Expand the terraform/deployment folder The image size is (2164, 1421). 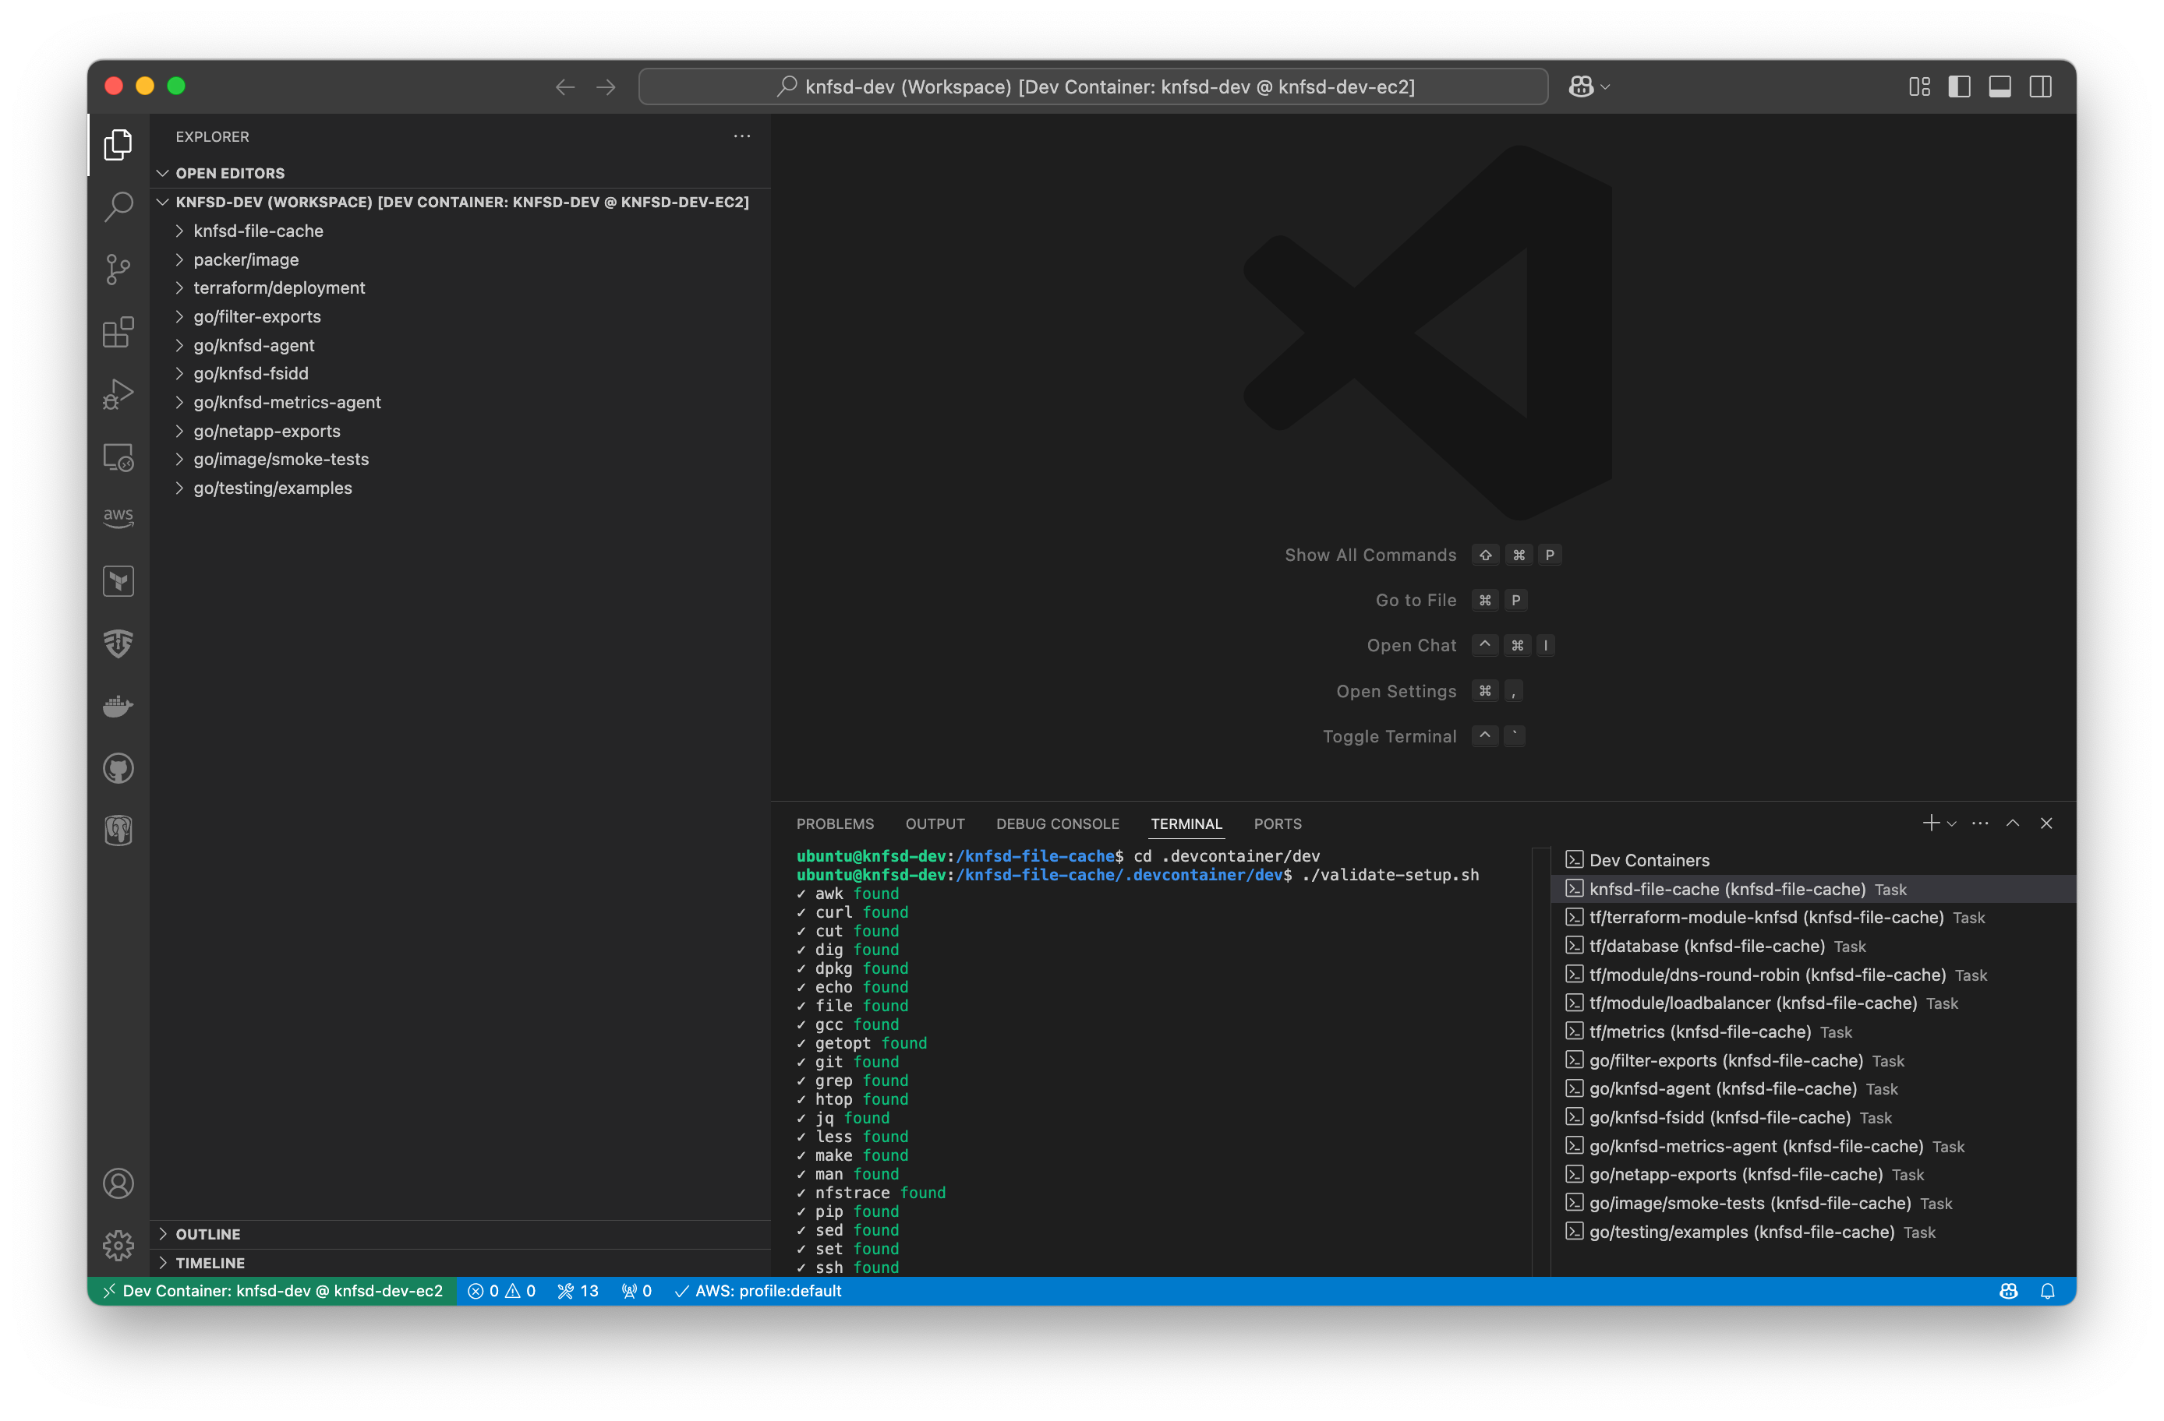click(x=461, y=288)
